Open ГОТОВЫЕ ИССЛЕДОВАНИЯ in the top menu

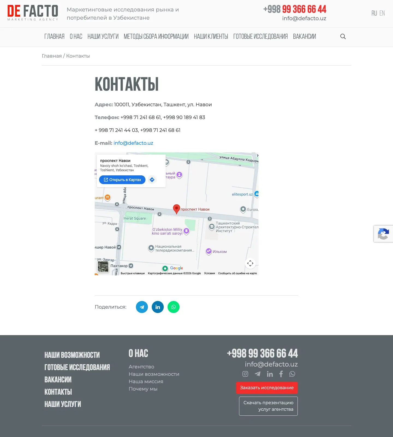(260, 37)
